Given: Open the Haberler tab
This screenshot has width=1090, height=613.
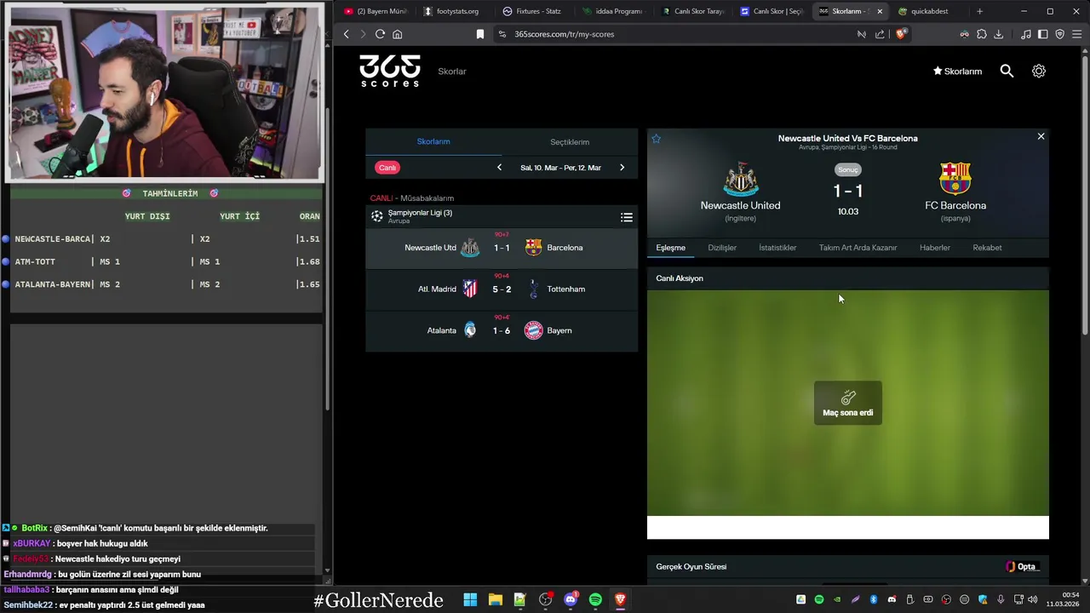Looking at the screenshot, I should click(x=935, y=248).
